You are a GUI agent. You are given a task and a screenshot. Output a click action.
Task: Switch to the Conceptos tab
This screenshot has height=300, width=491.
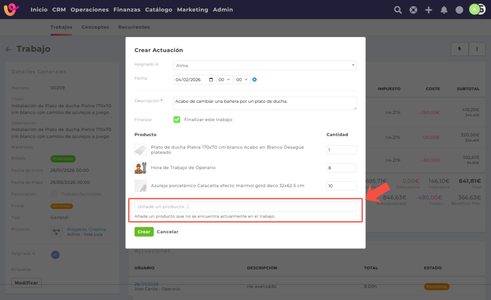click(95, 27)
